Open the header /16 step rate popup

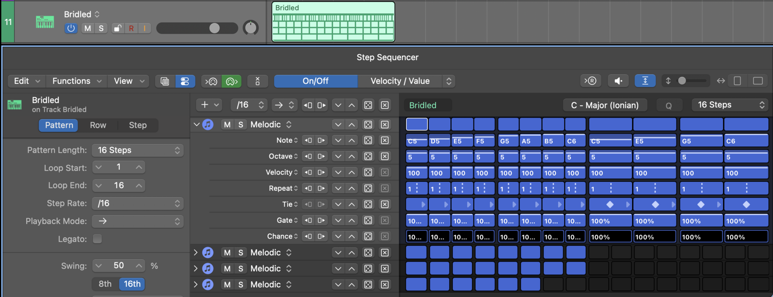coord(249,105)
